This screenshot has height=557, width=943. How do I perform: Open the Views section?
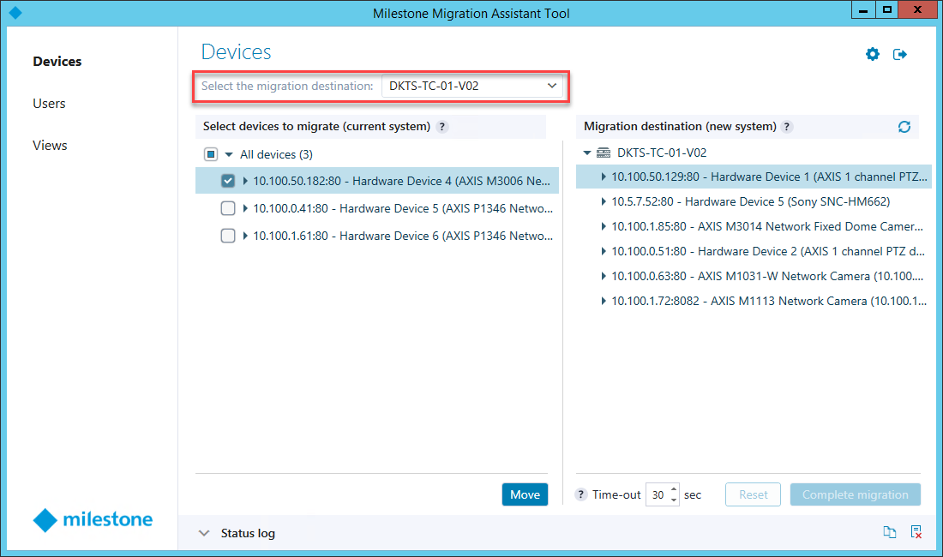(50, 146)
